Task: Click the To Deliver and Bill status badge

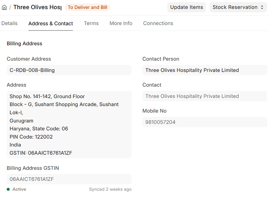Action: tap(87, 7)
